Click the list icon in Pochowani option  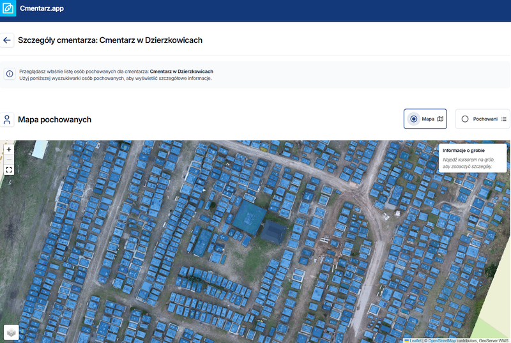[x=504, y=119]
